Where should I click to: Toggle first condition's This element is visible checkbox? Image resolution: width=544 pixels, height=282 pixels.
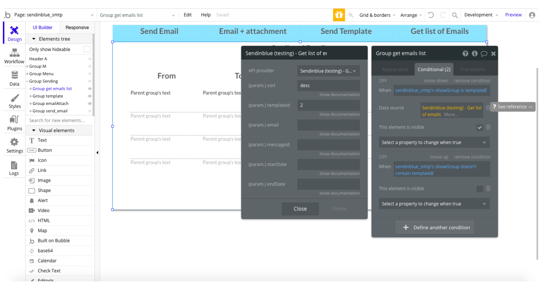point(480,127)
